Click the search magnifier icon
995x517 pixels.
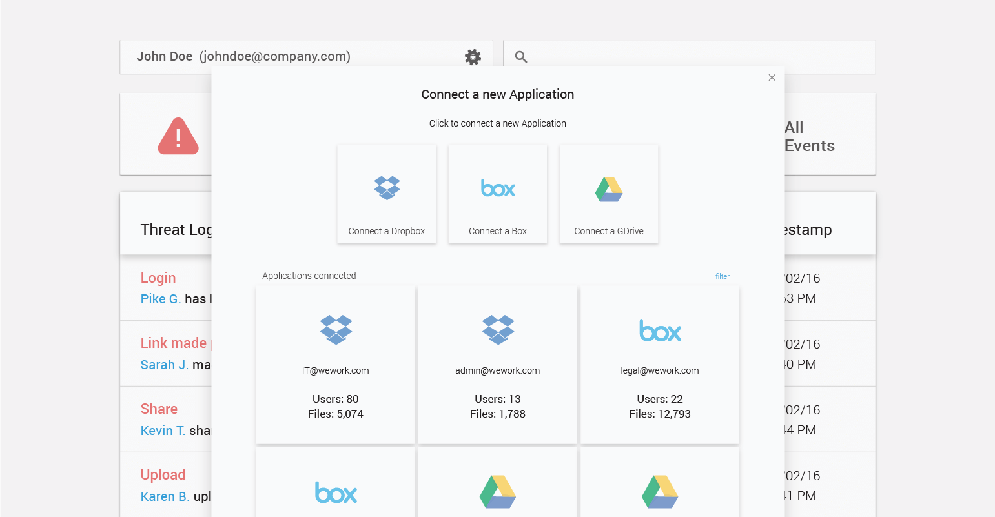(521, 57)
